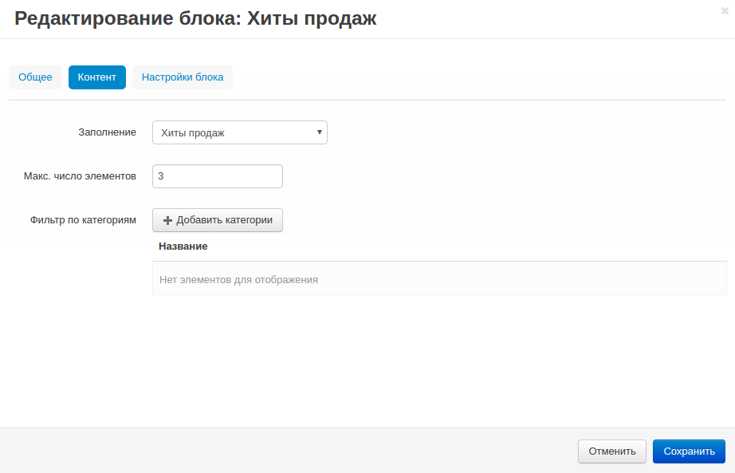The image size is (735, 473).
Task: Click the empty categories list row
Action: coord(438,278)
